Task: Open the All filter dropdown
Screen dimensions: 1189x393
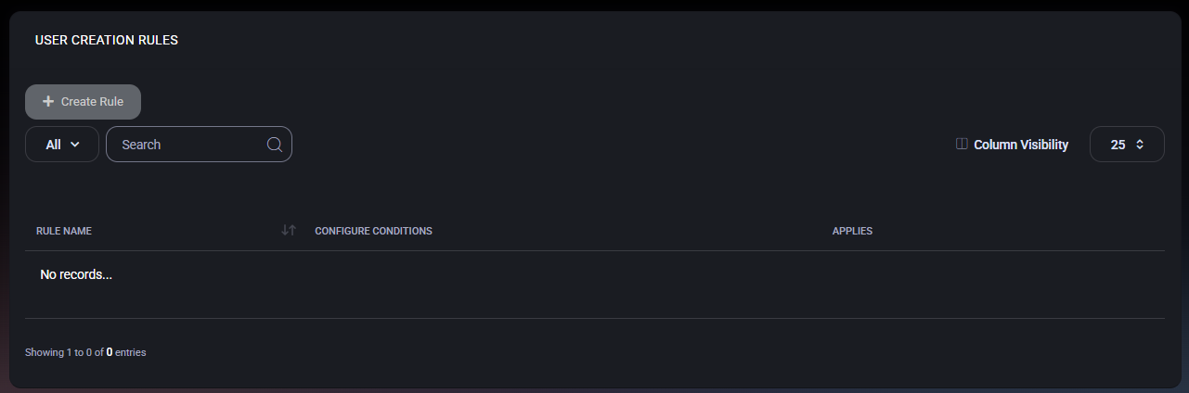Action: [x=61, y=145]
